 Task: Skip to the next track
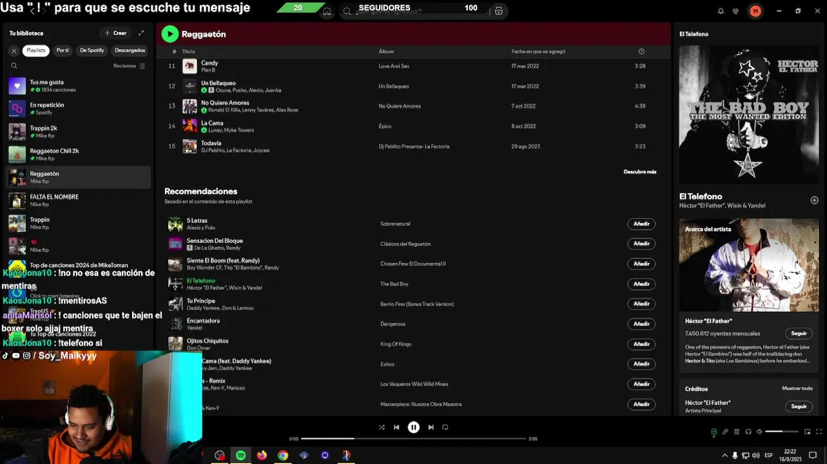431,427
